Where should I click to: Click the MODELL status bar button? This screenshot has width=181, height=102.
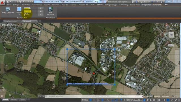tap(85, 100)
